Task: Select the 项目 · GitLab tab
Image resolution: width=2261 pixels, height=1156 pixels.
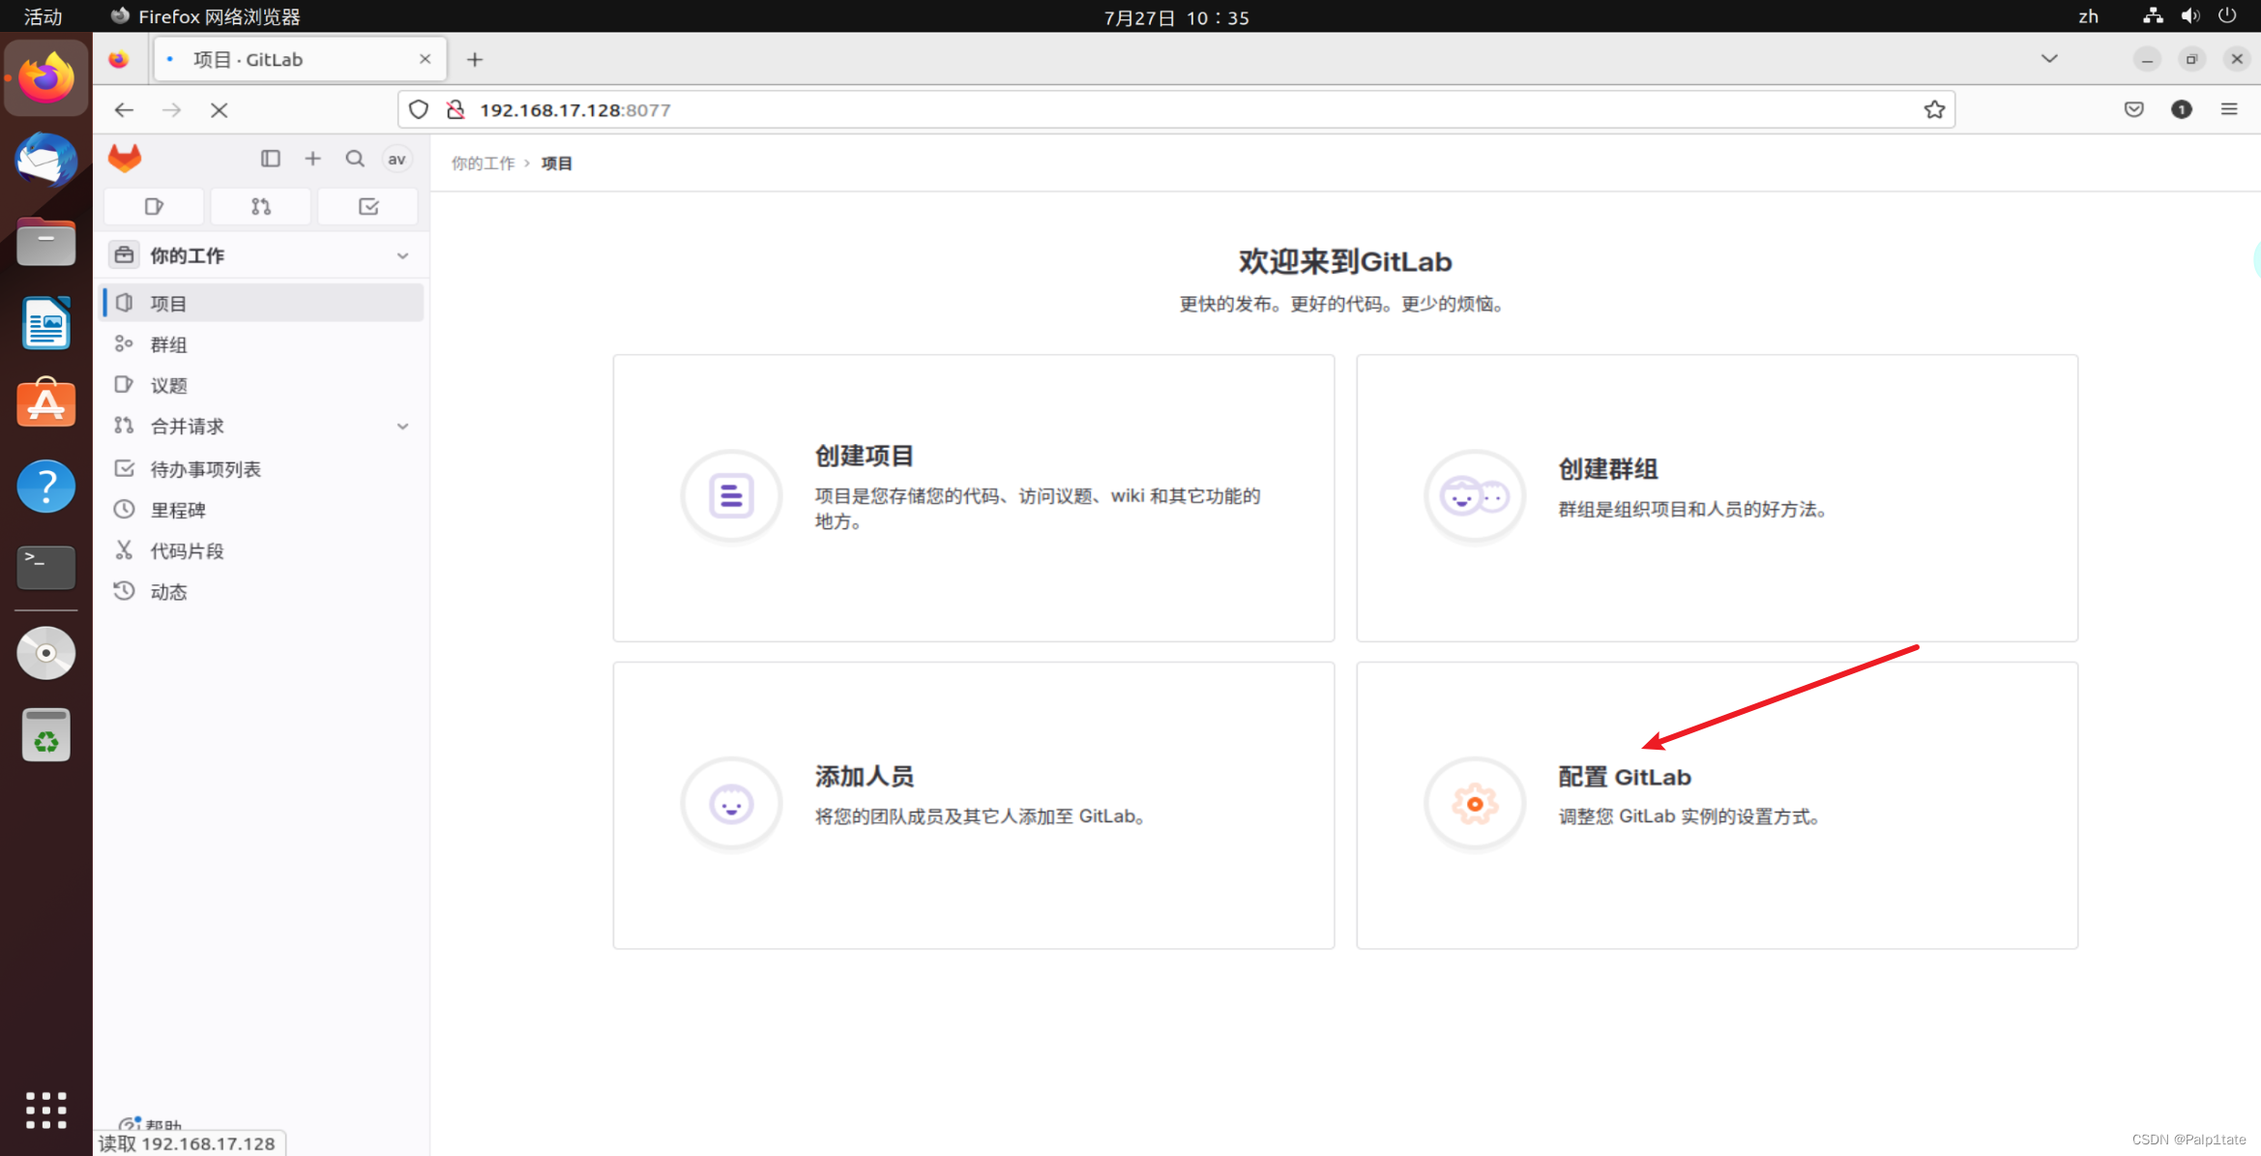Action: (x=300, y=60)
